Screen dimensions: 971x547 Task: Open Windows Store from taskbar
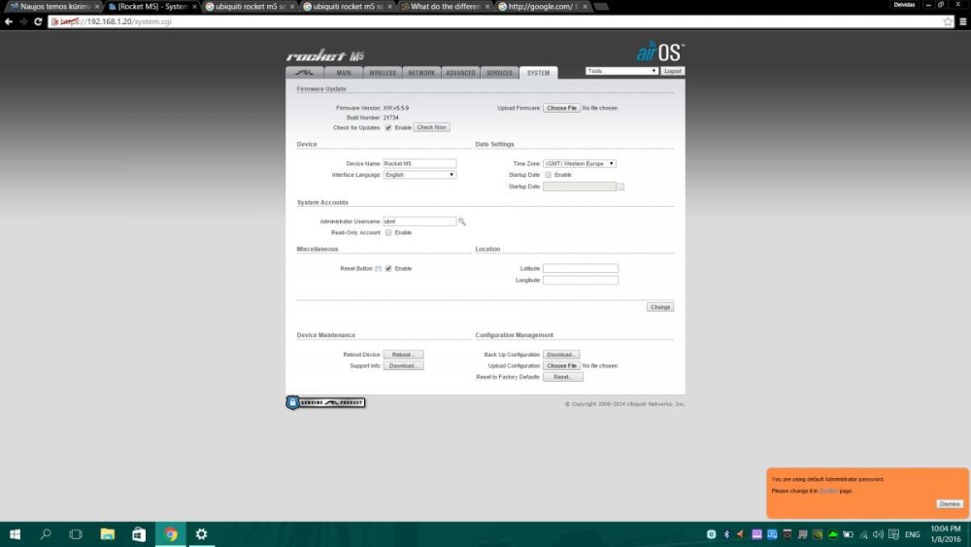click(139, 534)
